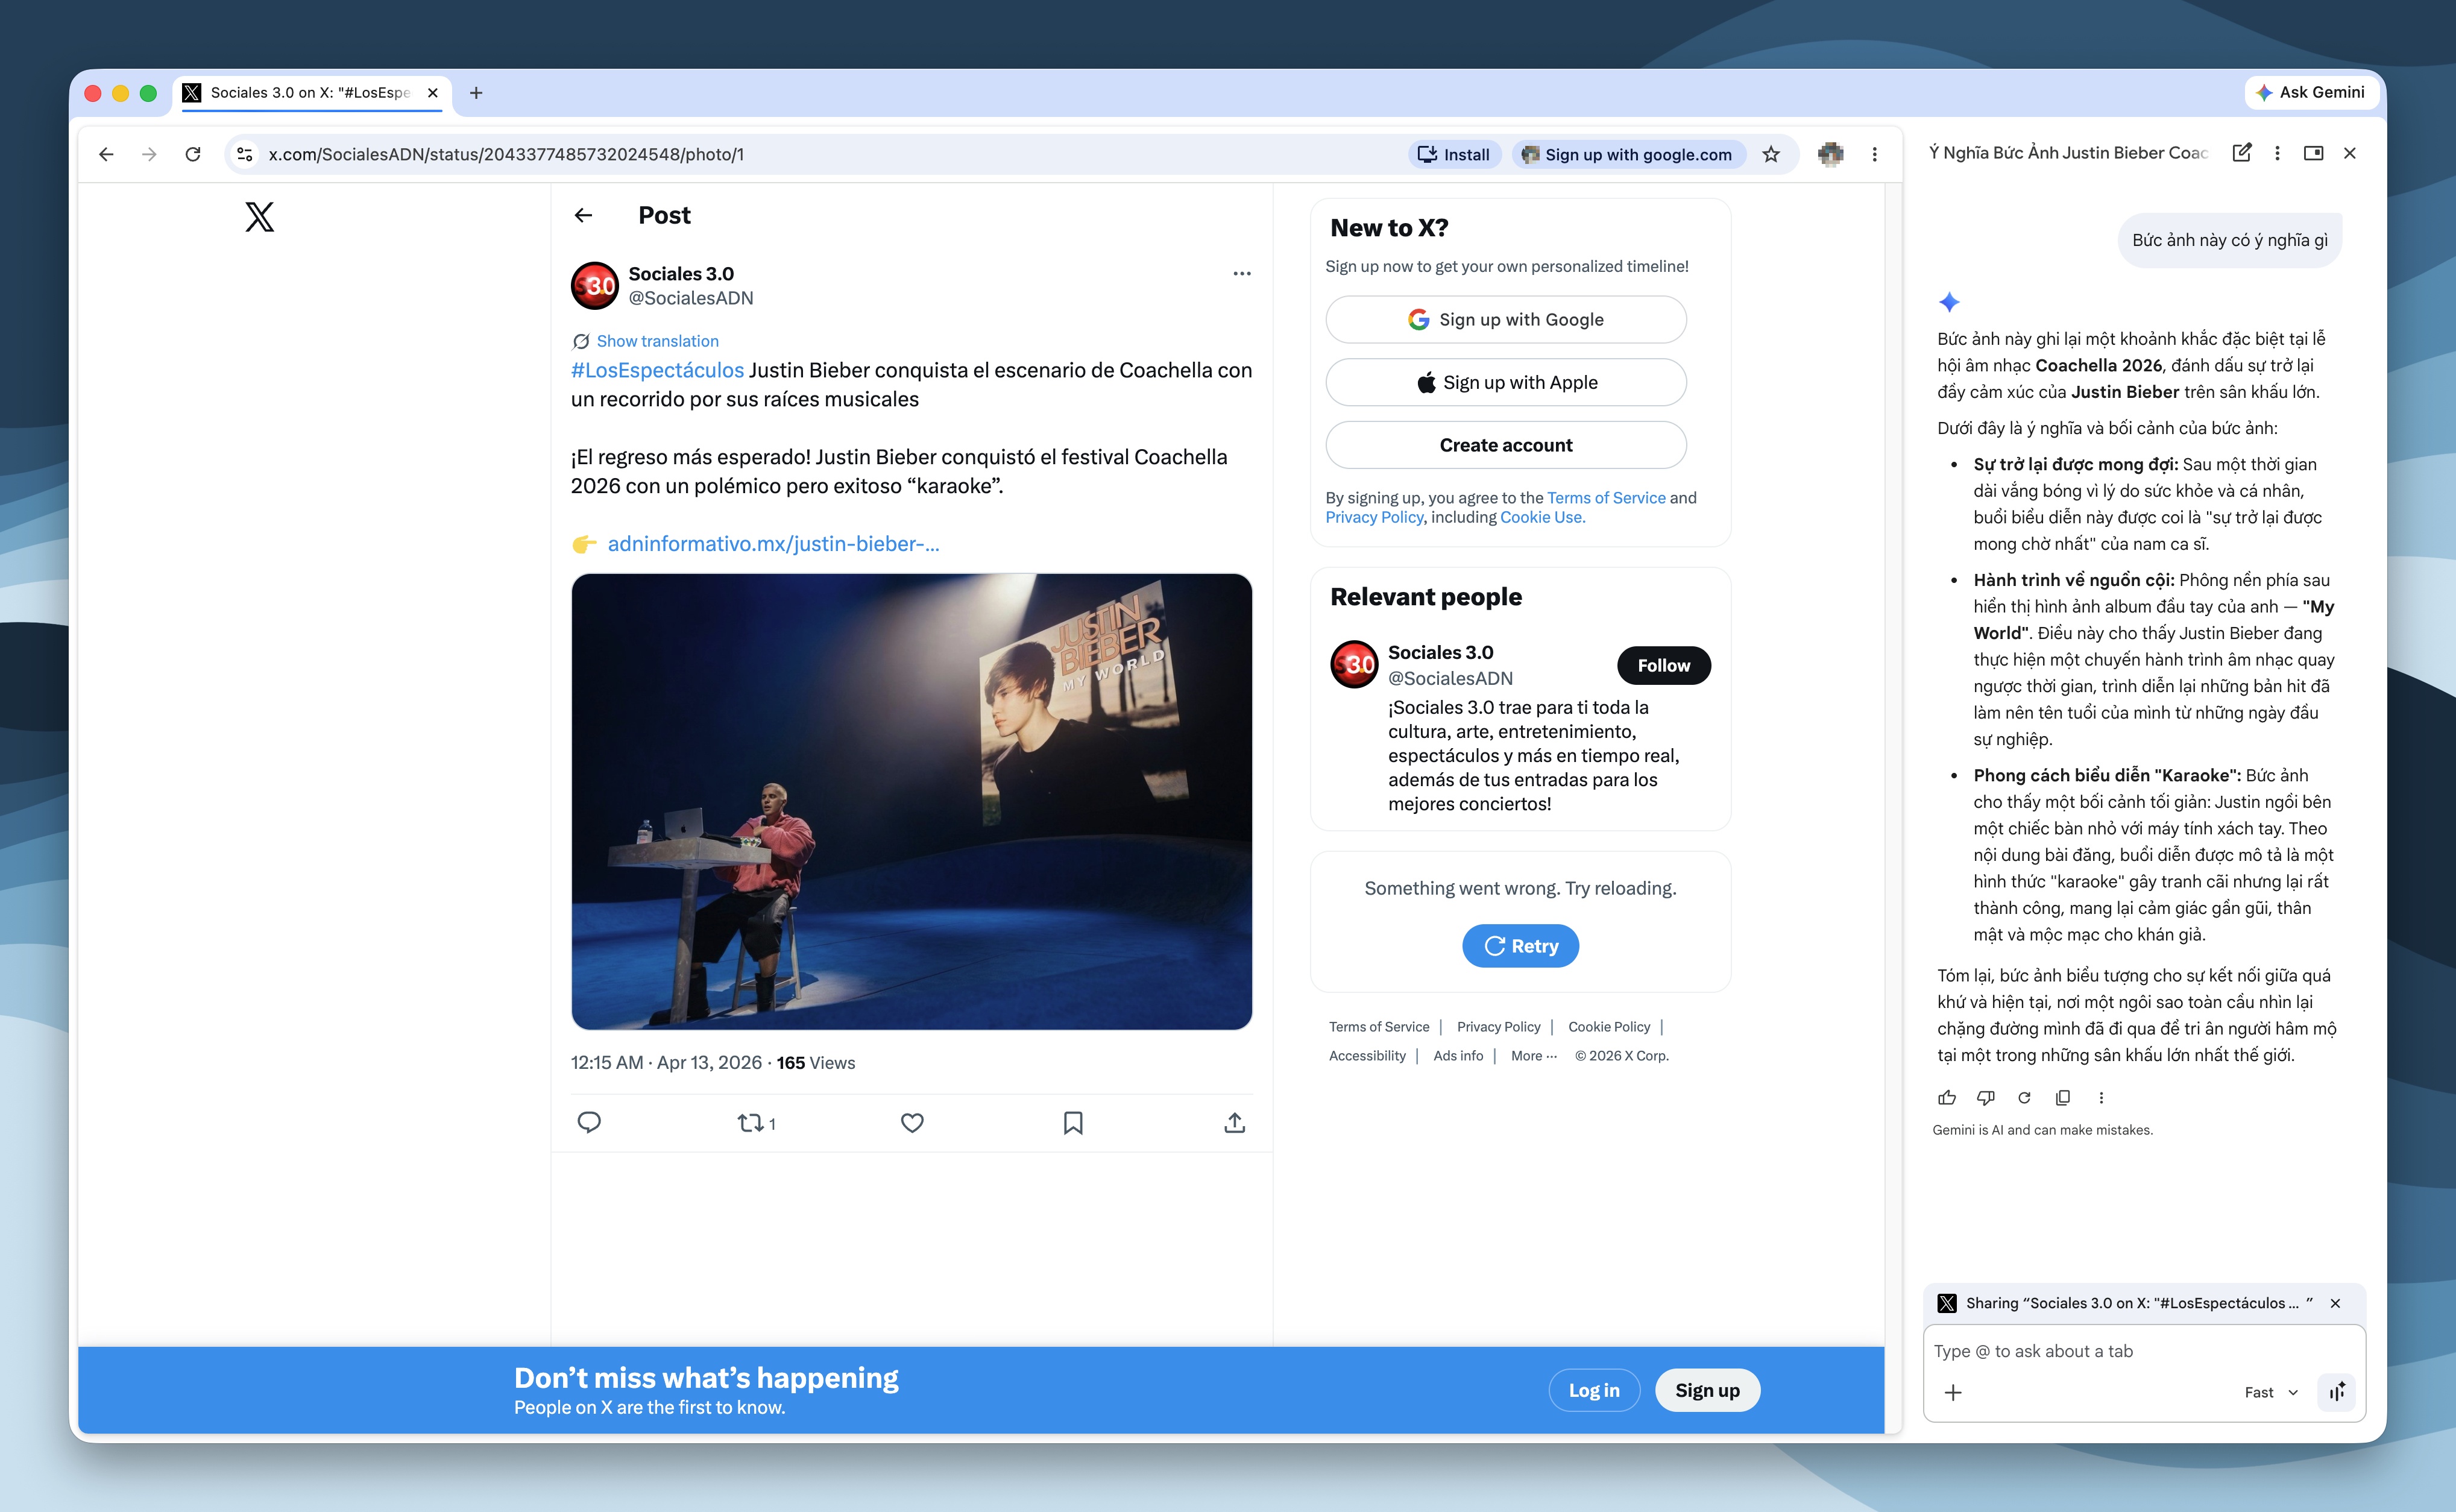Viewport: 2456px width, 1512px height.
Task: Start voice input in the Gemini chat
Action: coord(2336,1391)
